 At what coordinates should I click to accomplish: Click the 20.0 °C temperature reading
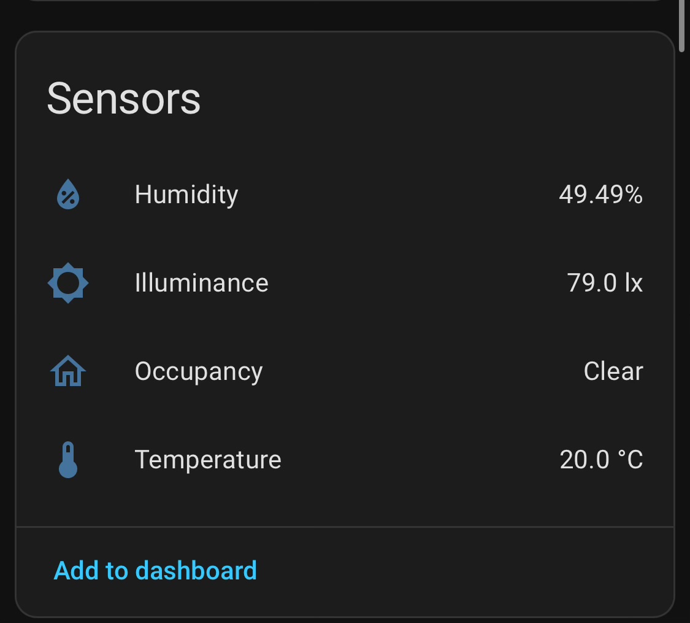pyautogui.click(x=601, y=460)
